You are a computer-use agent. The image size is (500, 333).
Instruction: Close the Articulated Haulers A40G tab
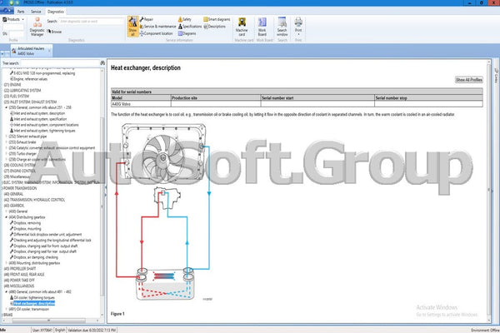[49, 51]
